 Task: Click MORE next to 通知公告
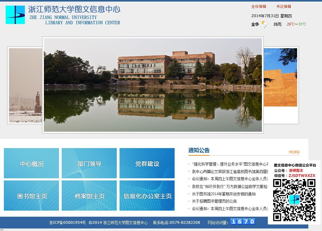click(x=294, y=152)
